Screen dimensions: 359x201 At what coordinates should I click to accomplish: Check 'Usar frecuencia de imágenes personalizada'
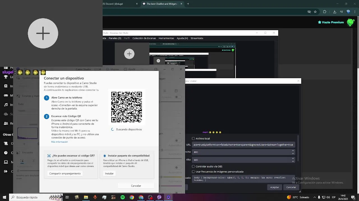tap(193, 172)
